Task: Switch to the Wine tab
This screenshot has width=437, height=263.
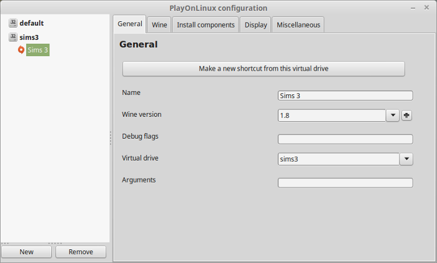Action: pos(159,25)
